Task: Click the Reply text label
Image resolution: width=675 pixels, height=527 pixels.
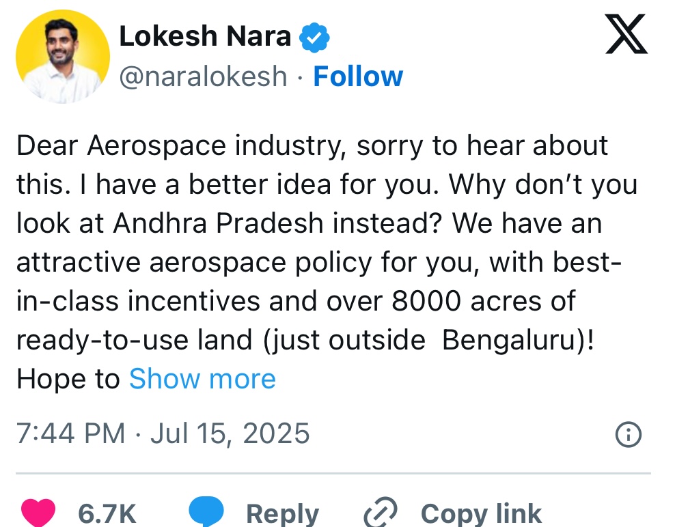Action: (282, 513)
